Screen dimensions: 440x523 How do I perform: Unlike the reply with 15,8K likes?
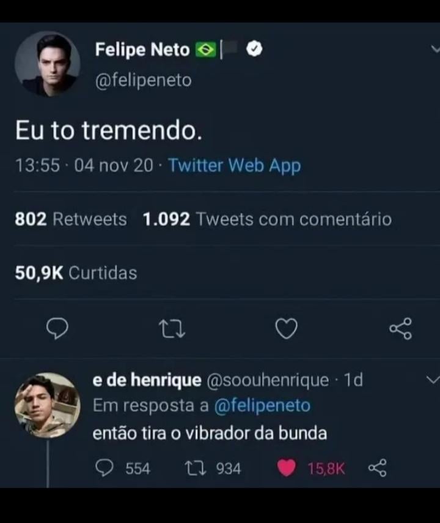[286, 468]
